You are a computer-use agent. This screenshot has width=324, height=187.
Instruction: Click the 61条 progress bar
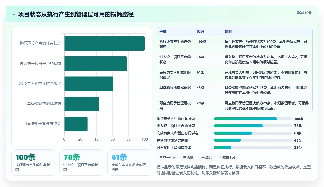(x=253, y=133)
